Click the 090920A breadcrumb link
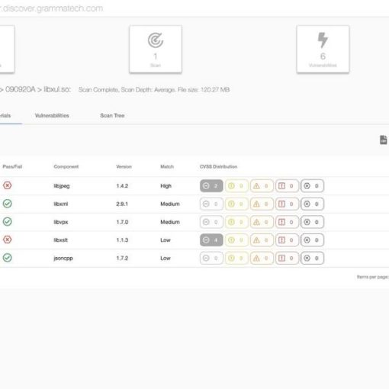Viewport: 389px width, 389px height. 20,89
